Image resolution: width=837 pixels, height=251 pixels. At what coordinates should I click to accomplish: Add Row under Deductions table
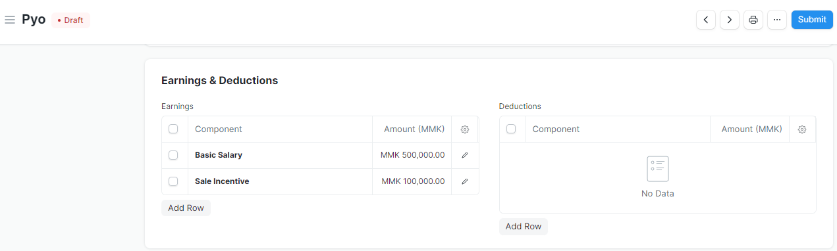click(524, 226)
